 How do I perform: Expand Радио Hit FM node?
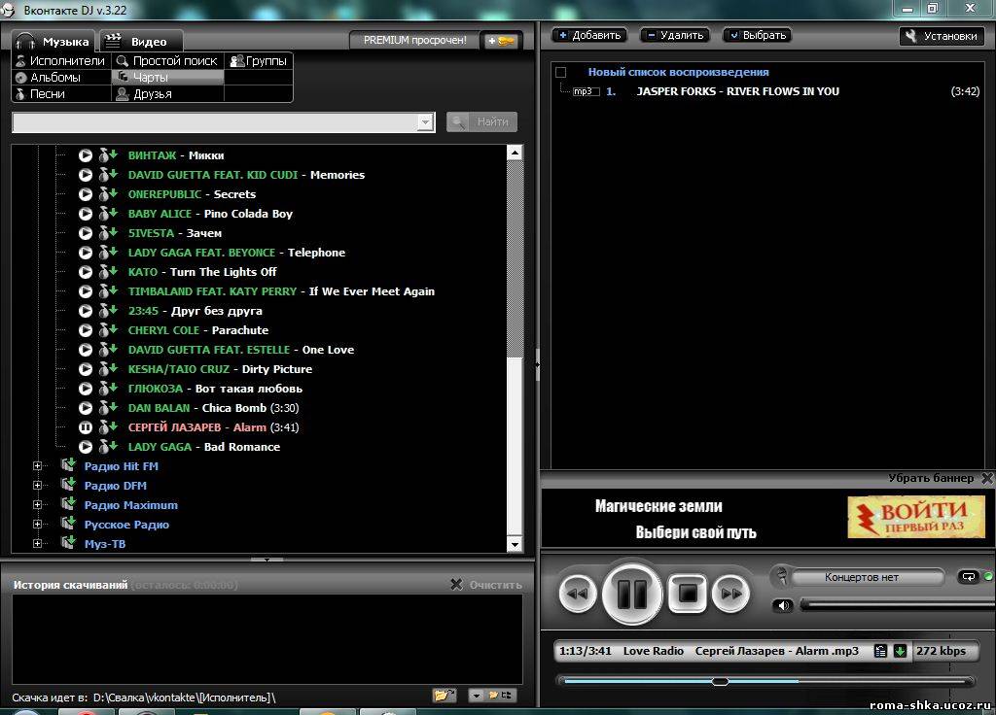click(x=38, y=465)
